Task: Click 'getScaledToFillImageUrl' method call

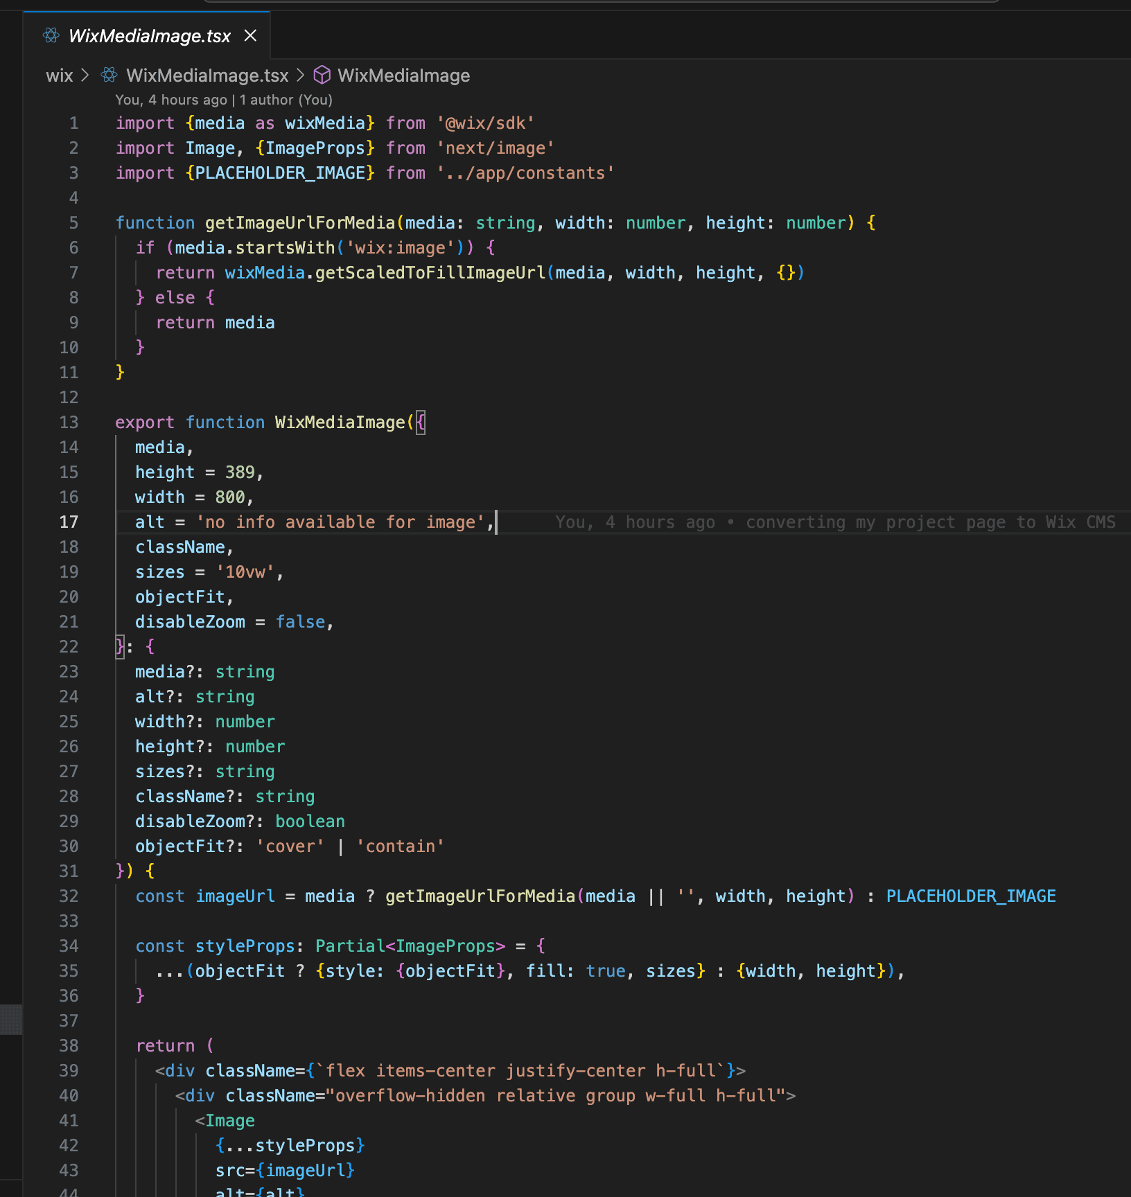Action: click(430, 273)
